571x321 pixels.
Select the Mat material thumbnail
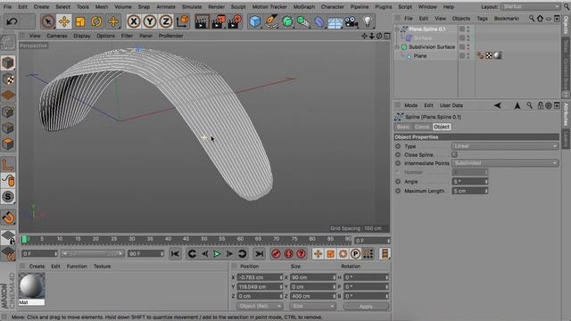32,285
